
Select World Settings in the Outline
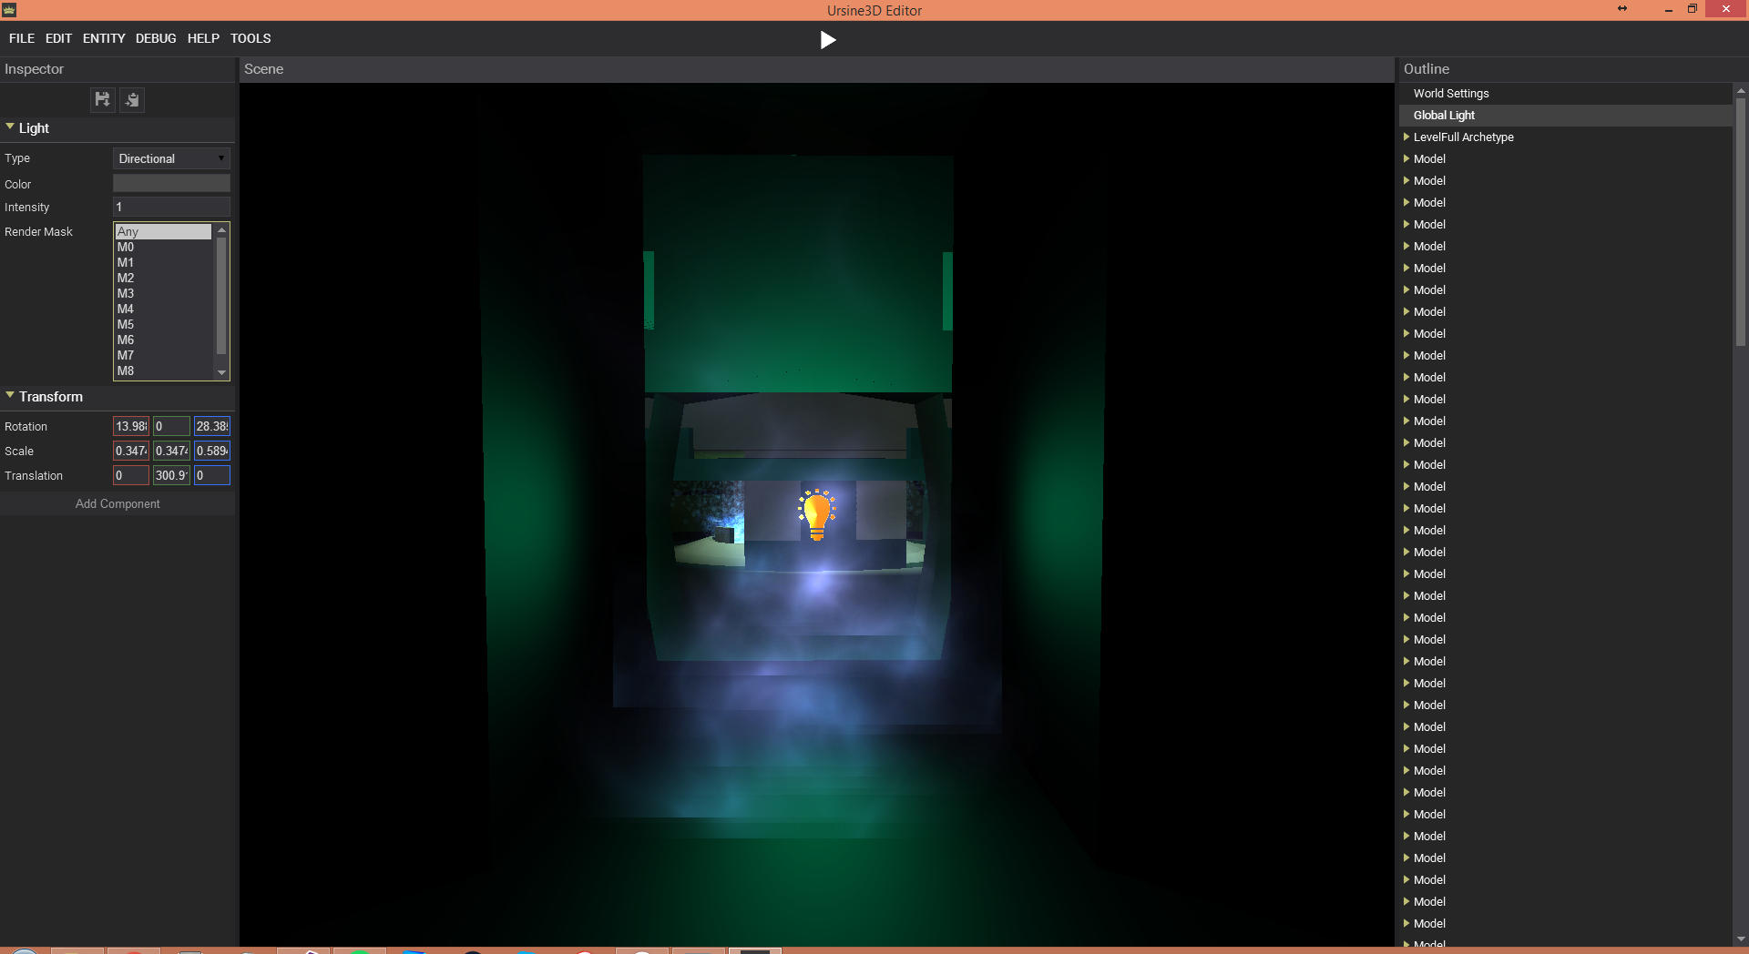click(x=1451, y=93)
